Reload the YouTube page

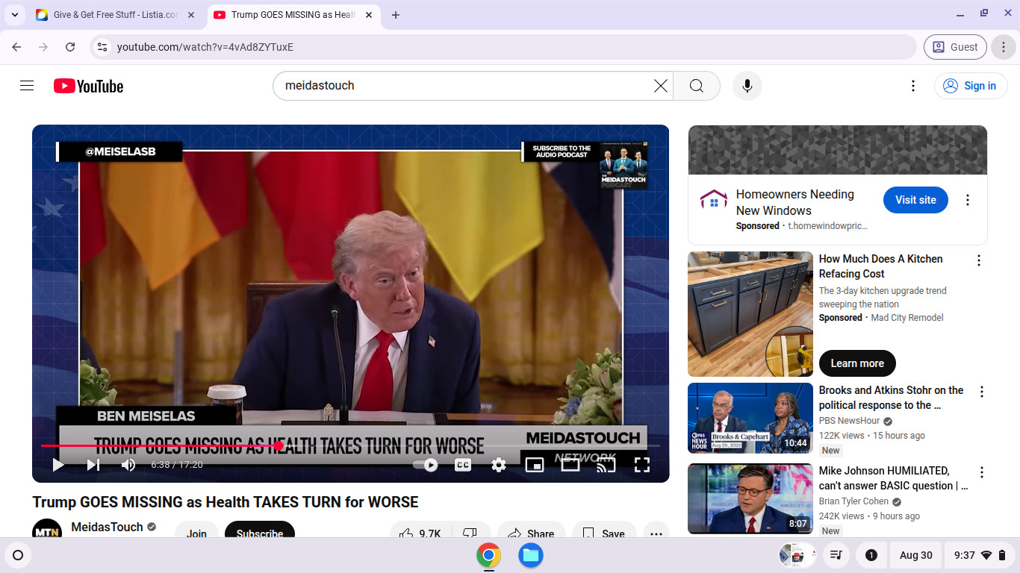click(70, 47)
